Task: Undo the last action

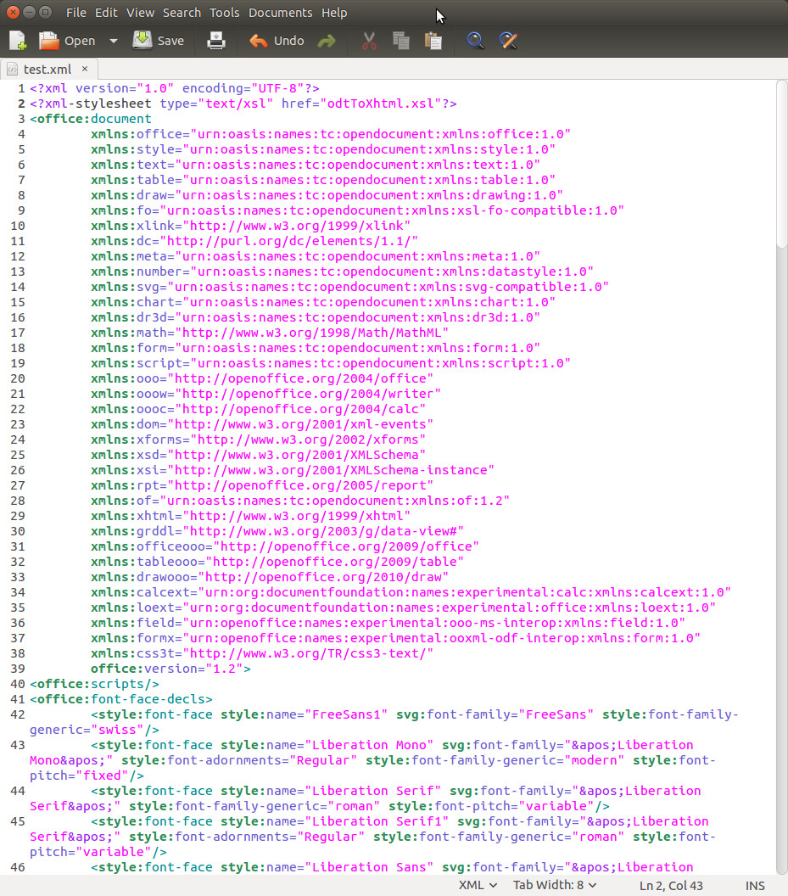Action: coord(277,41)
